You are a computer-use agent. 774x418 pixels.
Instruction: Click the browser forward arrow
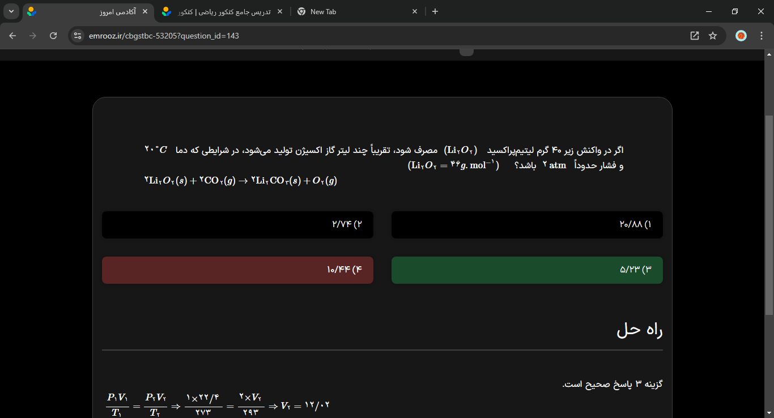33,36
